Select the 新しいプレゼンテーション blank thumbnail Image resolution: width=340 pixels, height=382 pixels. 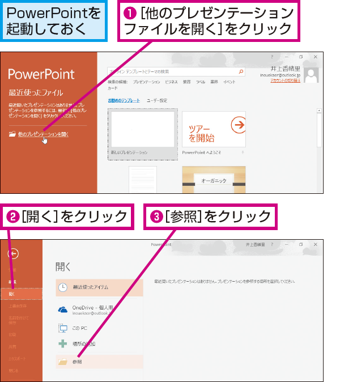[143, 134]
